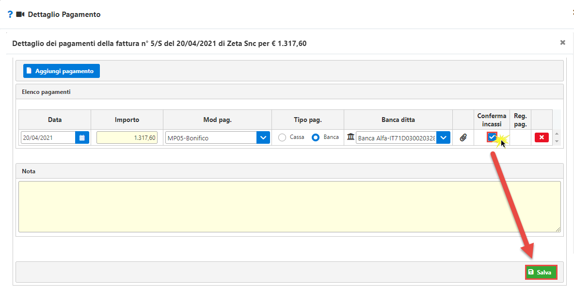Viewport: 574px width, 288px height.
Task: Click the Mod pag. column header
Action: pos(217,120)
